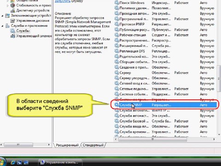Image resolution: width=221 pixels, height=166 pixels.
Task: Switch to the Стандартный tab
Action: coord(93,145)
